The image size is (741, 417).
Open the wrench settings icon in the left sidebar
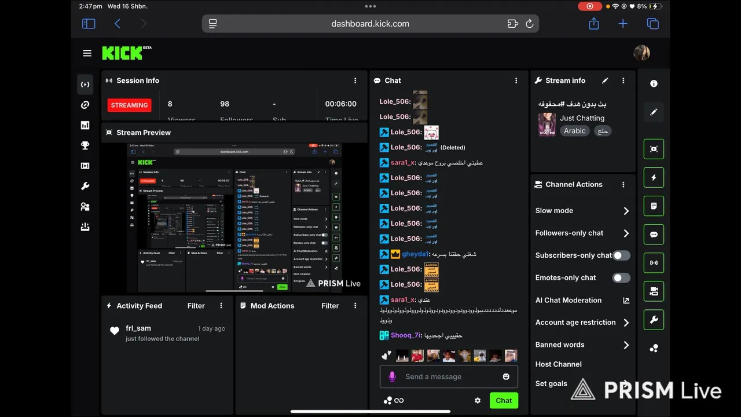click(85, 186)
